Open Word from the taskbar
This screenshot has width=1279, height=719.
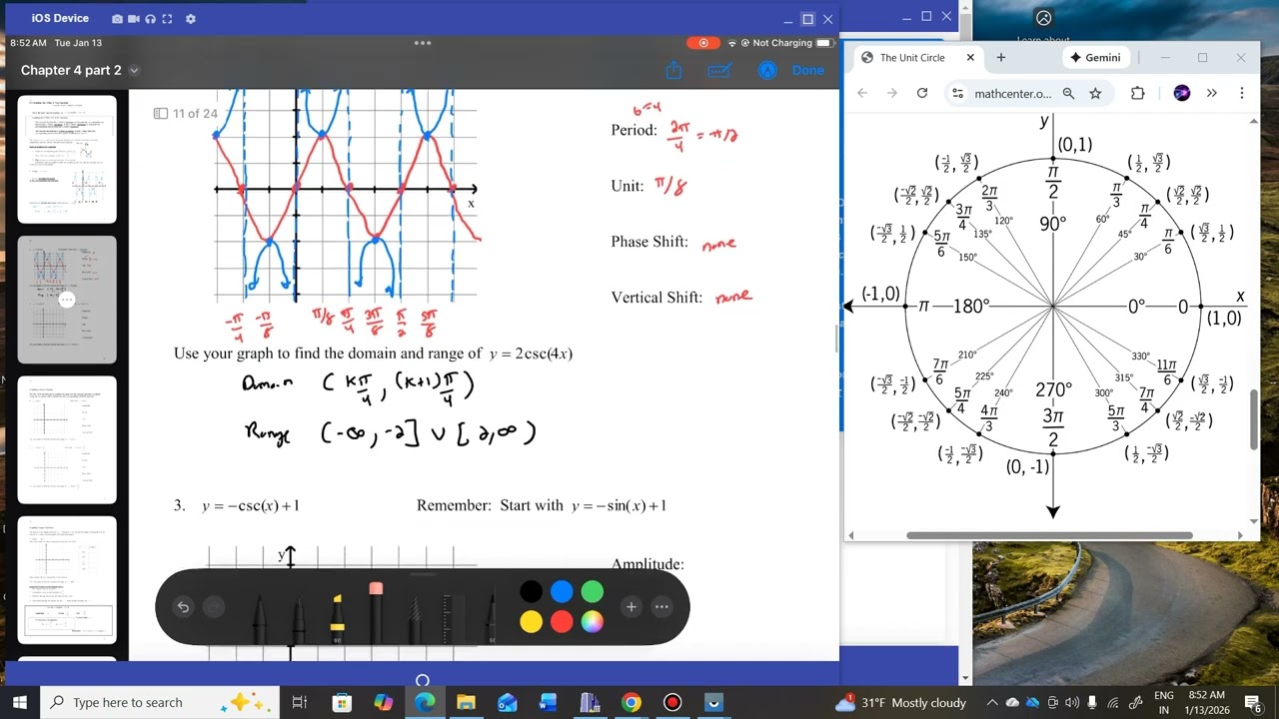548,702
